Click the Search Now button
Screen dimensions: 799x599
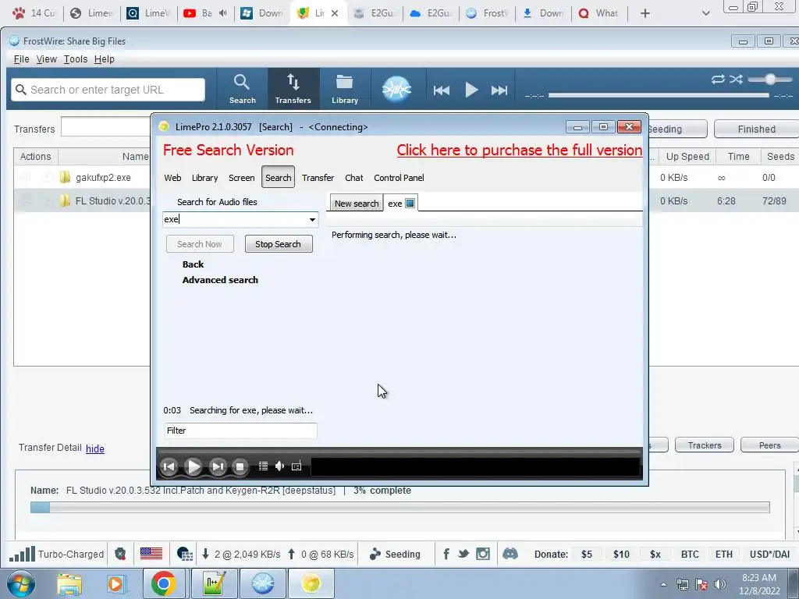click(x=200, y=244)
